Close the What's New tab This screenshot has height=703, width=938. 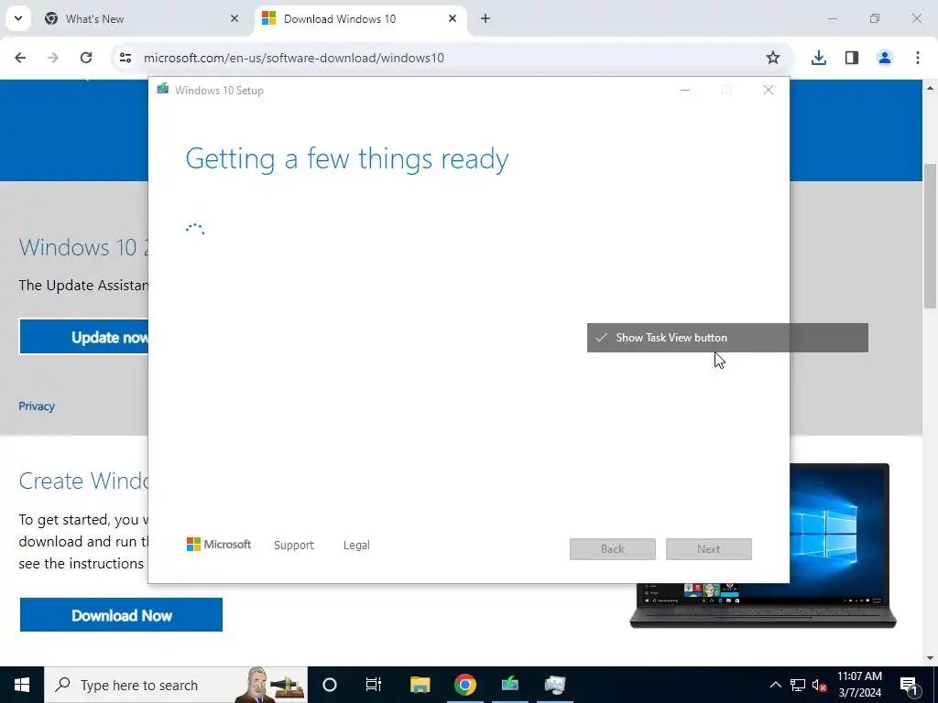[x=234, y=18]
